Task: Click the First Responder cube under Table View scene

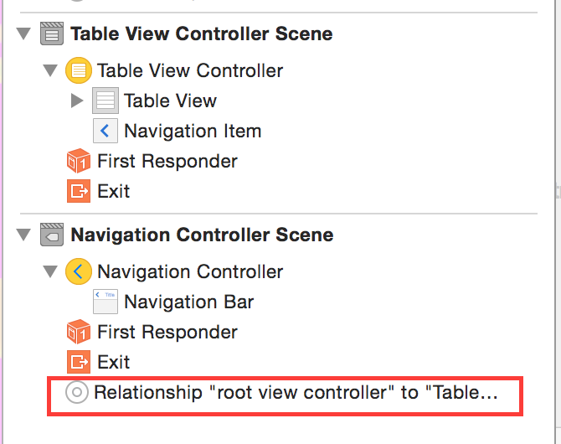Action: point(79,161)
